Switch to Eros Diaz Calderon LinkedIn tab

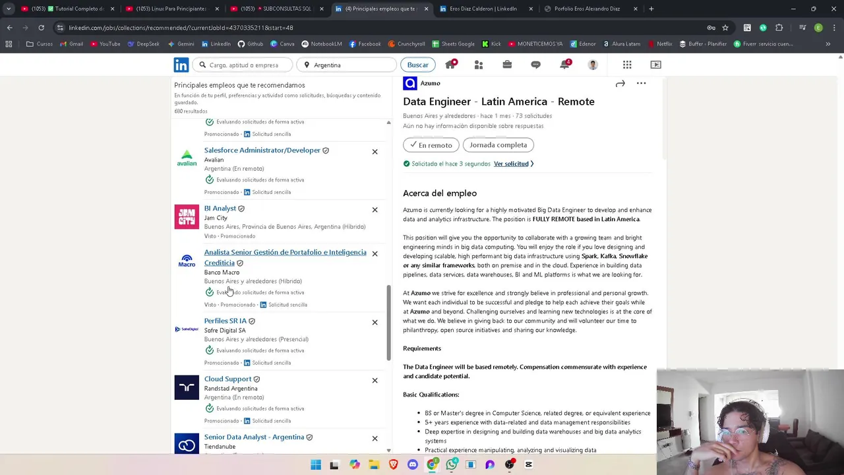[485, 9]
